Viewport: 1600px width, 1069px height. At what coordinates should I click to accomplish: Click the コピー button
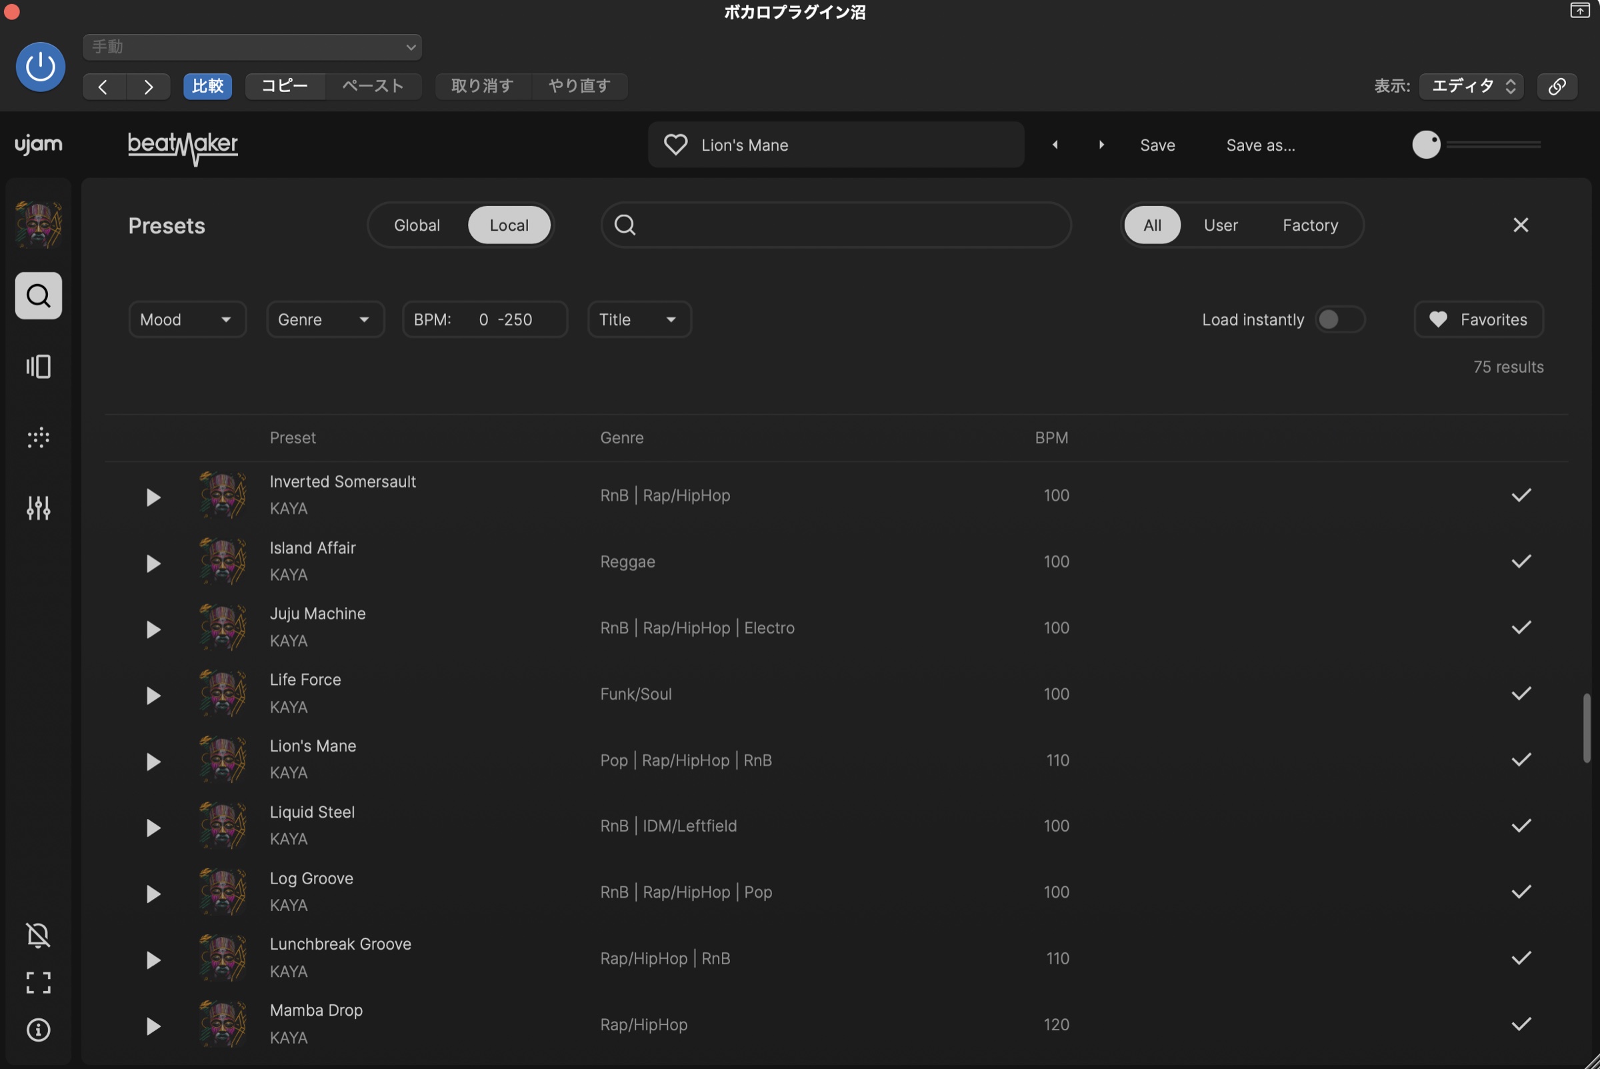(285, 86)
